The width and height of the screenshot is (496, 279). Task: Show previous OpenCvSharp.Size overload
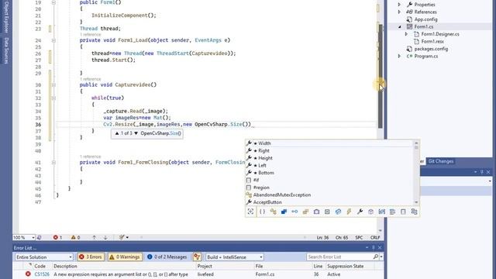tap(117, 133)
